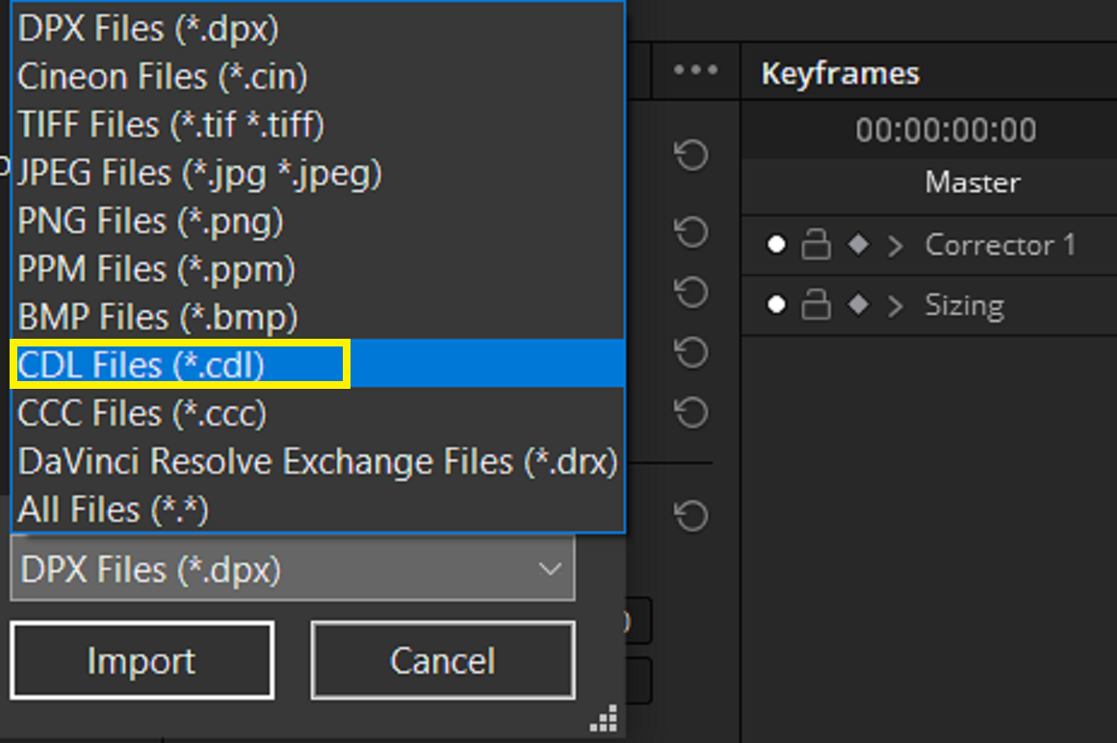The height and width of the screenshot is (743, 1117).
Task: Toggle the Sizing enable dot
Action: pyautogui.click(x=776, y=305)
